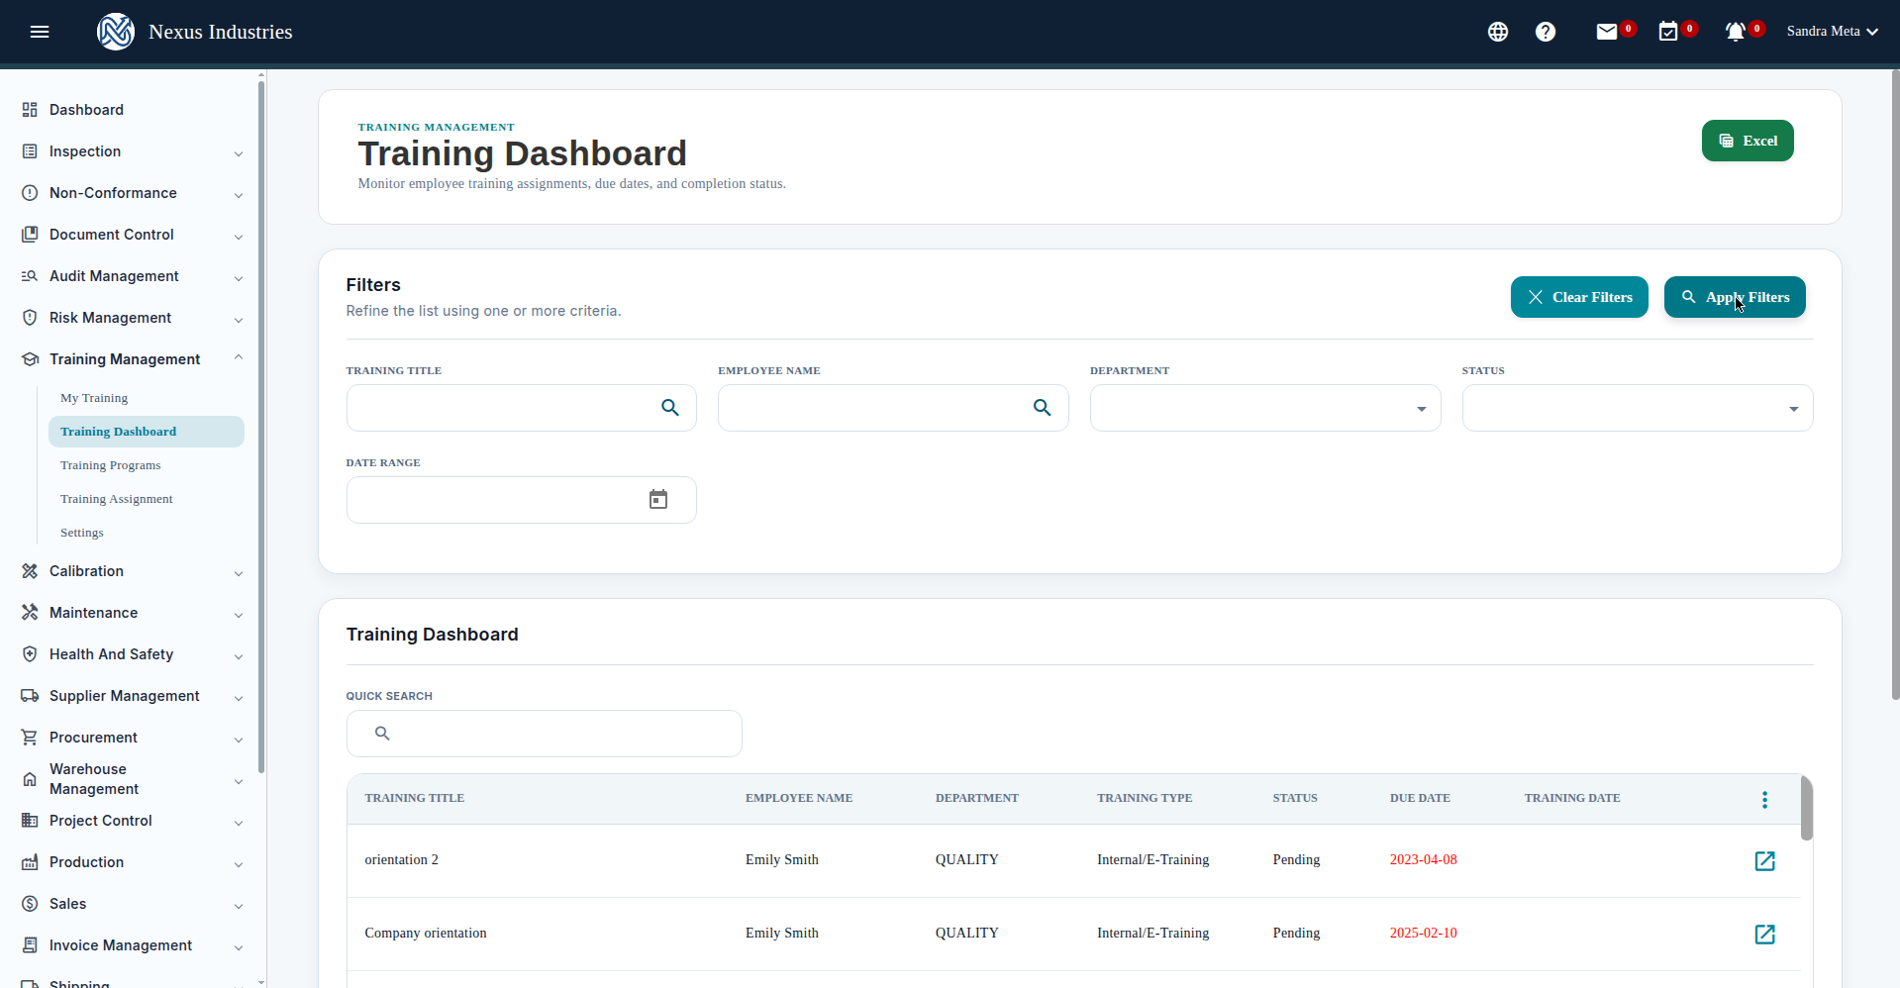1900x988 pixels.
Task: Expand the Health And Safety section
Action: pyautogui.click(x=133, y=654)
